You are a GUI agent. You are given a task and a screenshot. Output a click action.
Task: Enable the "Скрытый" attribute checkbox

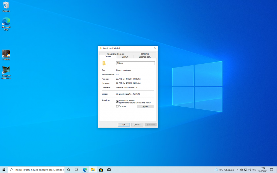click(117, 106)
